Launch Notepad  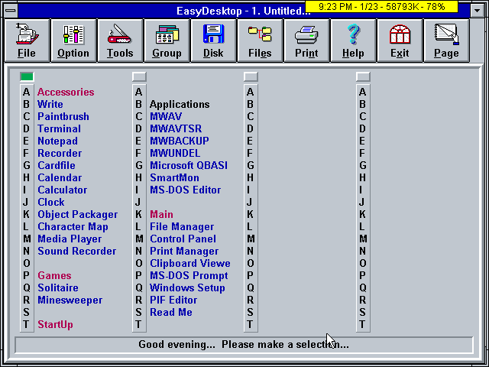(58, 141)
